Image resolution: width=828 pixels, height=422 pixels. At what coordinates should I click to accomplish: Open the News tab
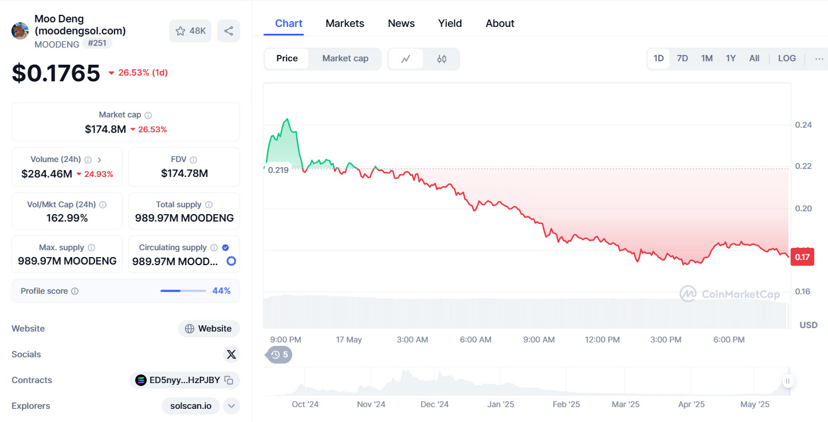(401, 23)
